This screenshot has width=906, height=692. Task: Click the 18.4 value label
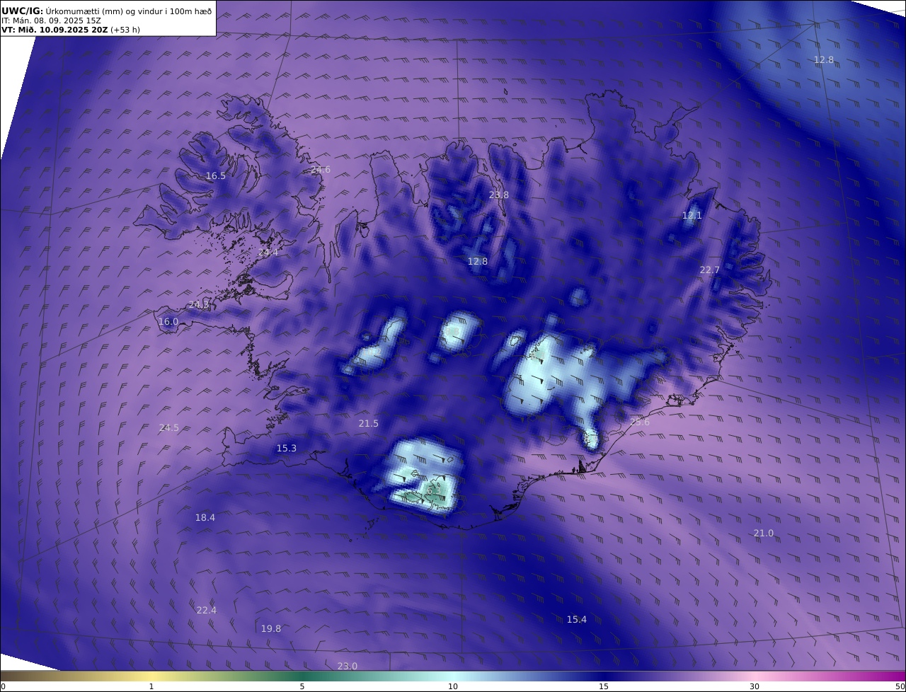pyautogui.click(x=205, y=517)
